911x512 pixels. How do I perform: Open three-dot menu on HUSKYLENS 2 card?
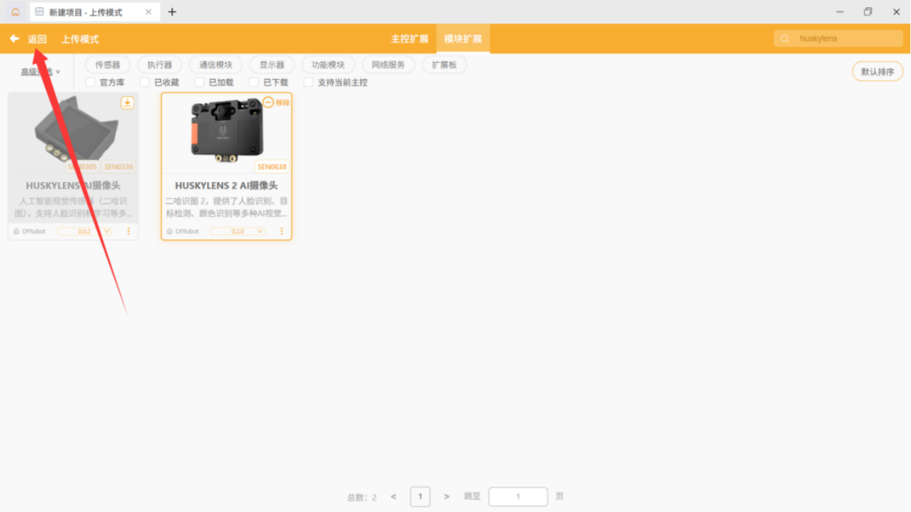click(281, 232)
